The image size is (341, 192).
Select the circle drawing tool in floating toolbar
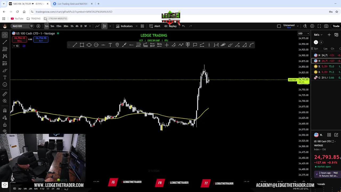[x=96, y=45]
